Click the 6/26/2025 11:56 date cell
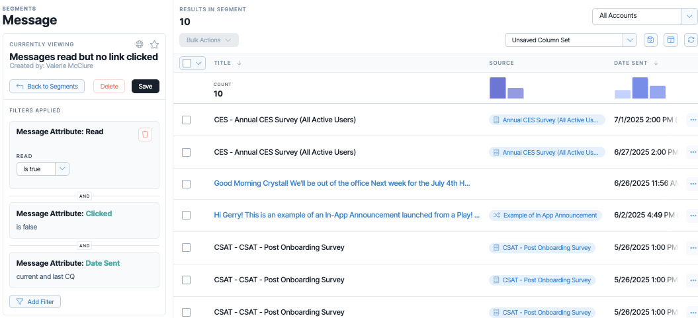This screenshot has width=698, height=318. (x=646, y=183)
